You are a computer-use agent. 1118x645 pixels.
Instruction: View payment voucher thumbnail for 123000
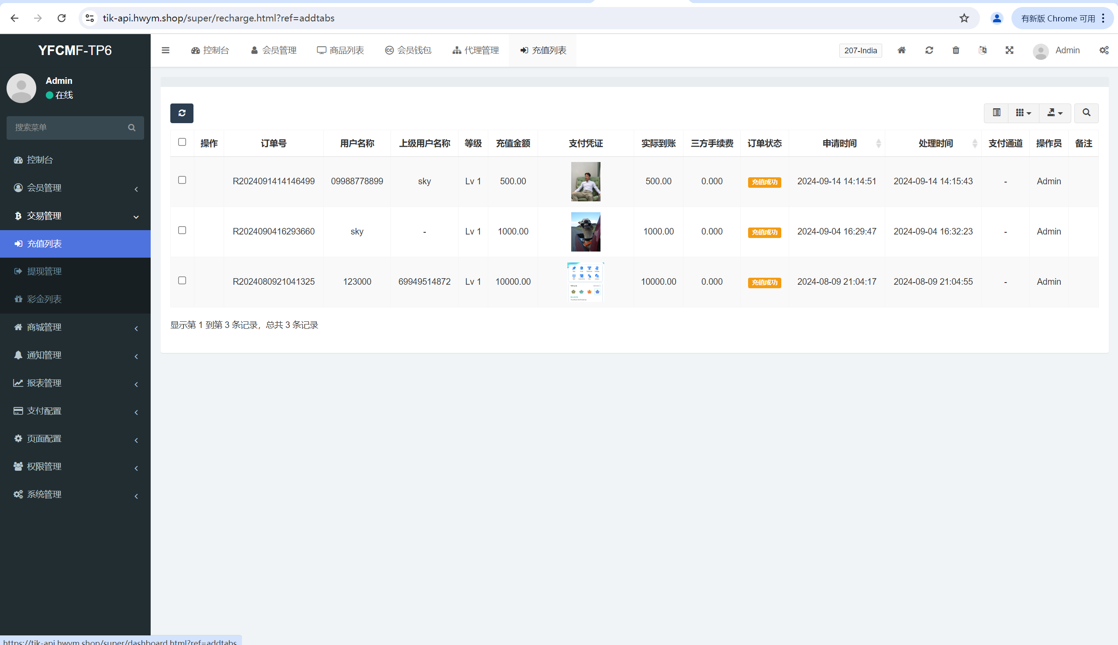click(x=585, y=281)
